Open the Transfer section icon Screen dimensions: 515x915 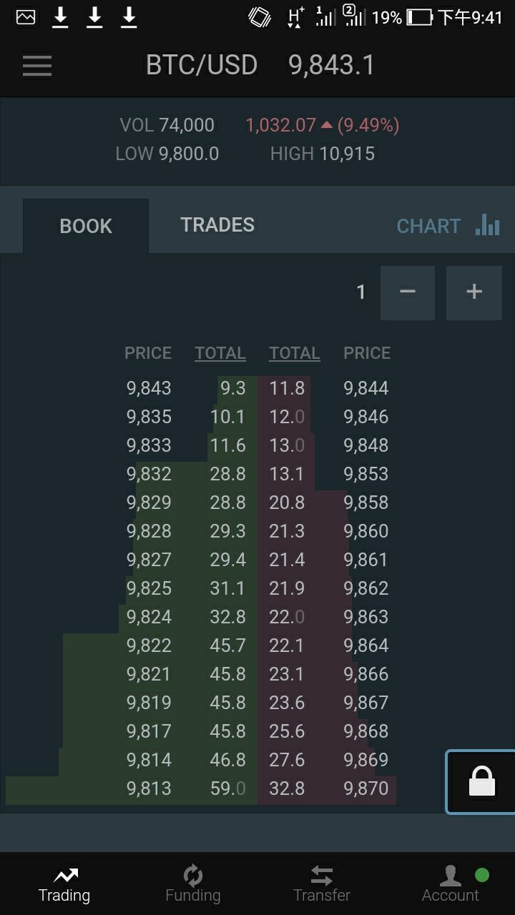tap(322, 876)
